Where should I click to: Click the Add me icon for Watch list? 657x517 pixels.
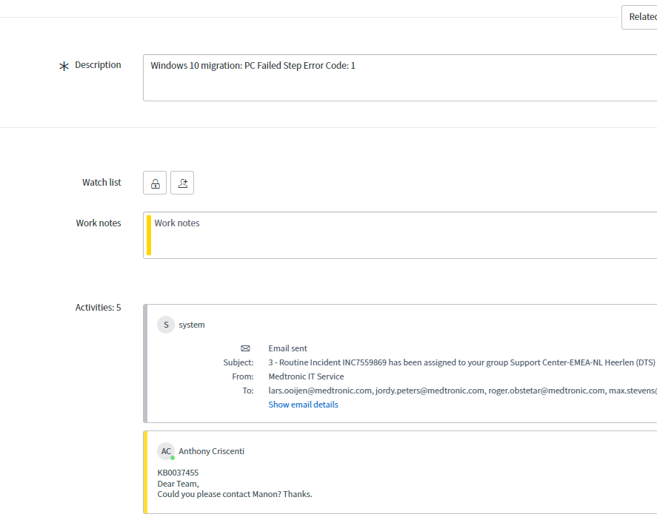(x=182, y=183)
